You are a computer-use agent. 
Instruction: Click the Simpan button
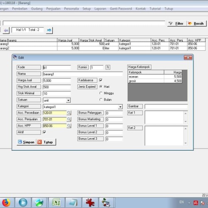point(26,142)
